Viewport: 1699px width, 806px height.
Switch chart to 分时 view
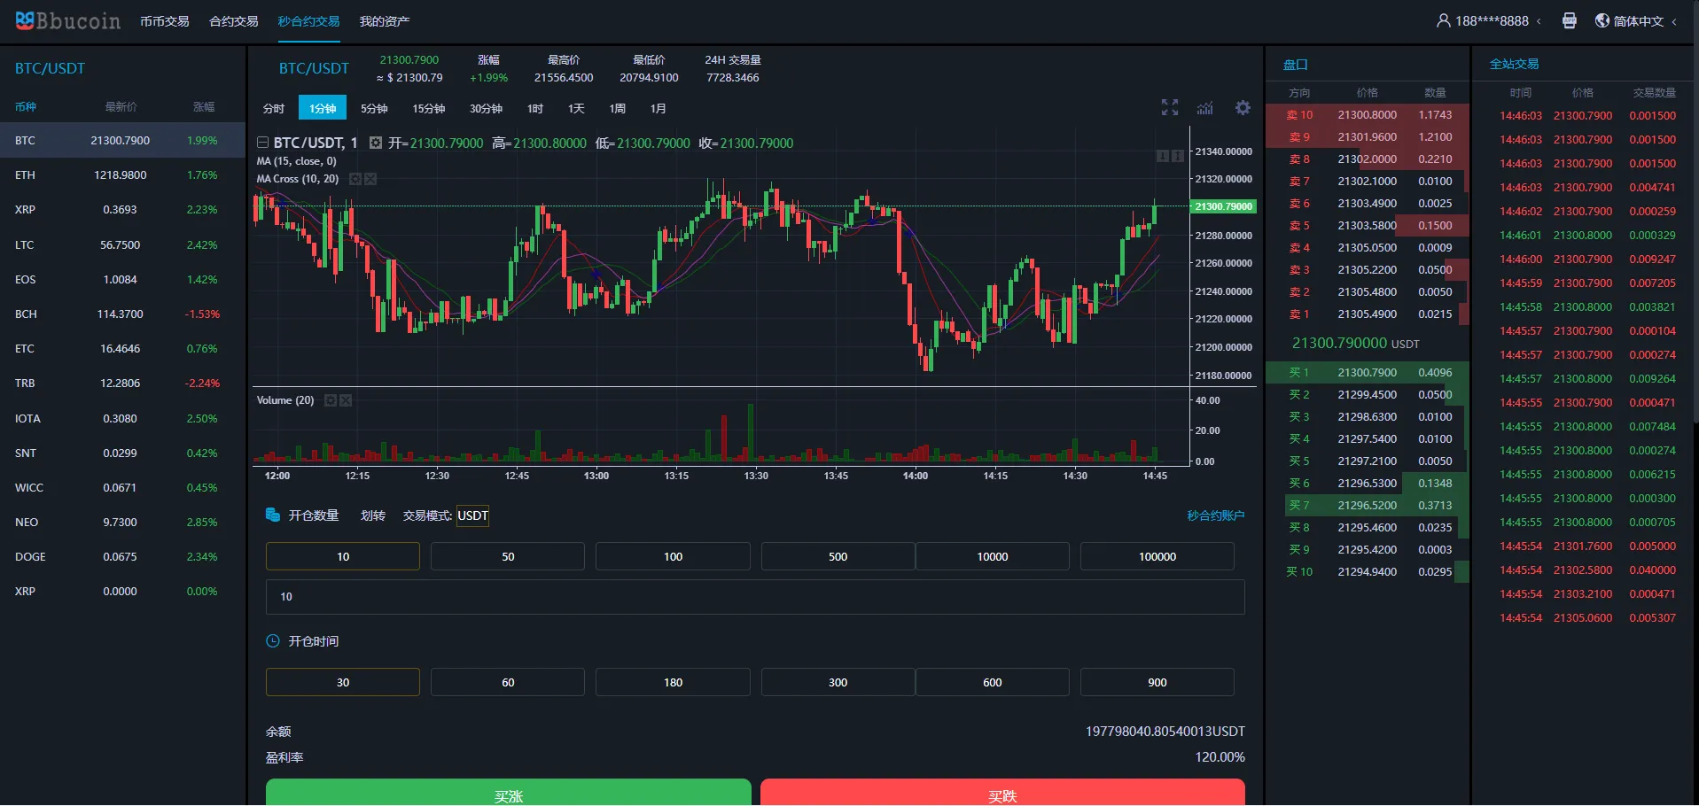tap(274, 108)
